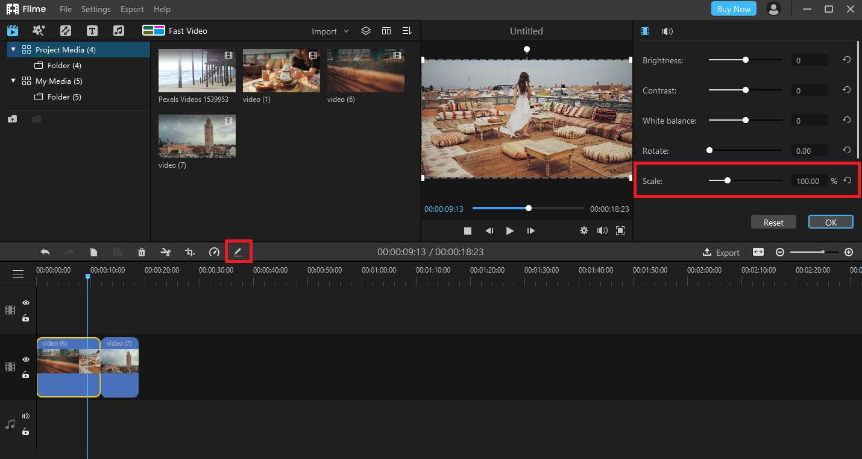
Task: Click the OK button
Action: [831, 222]
